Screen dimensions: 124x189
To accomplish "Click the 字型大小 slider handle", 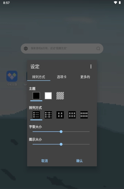I will click(x=61, y=132).
